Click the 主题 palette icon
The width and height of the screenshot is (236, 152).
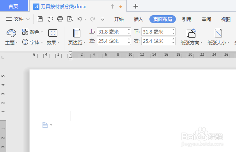11,33
